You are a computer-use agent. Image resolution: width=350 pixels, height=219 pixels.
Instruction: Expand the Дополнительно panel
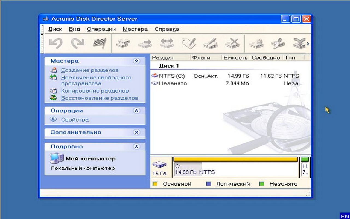click(136, 132)
